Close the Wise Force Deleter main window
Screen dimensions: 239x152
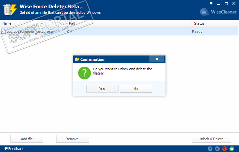click(234, 4)
